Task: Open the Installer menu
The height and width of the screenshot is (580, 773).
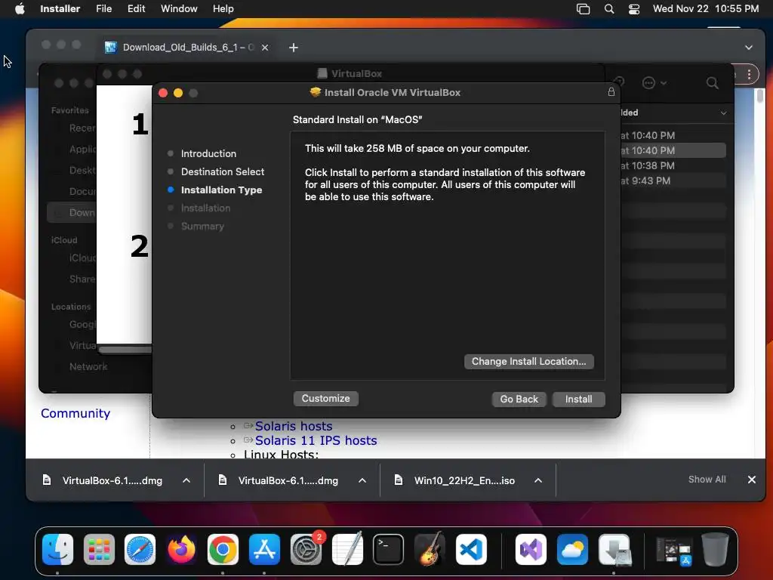Action: 60,8
